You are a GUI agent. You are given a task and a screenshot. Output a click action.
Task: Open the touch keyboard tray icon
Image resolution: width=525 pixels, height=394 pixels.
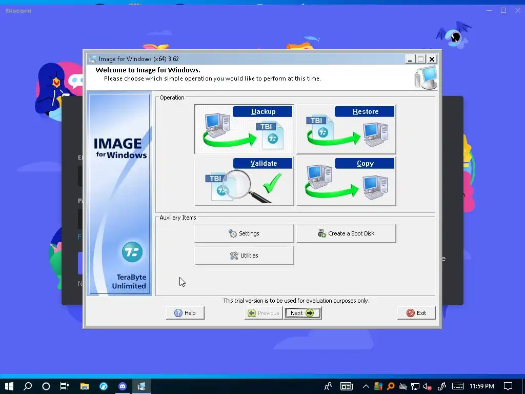458,386
